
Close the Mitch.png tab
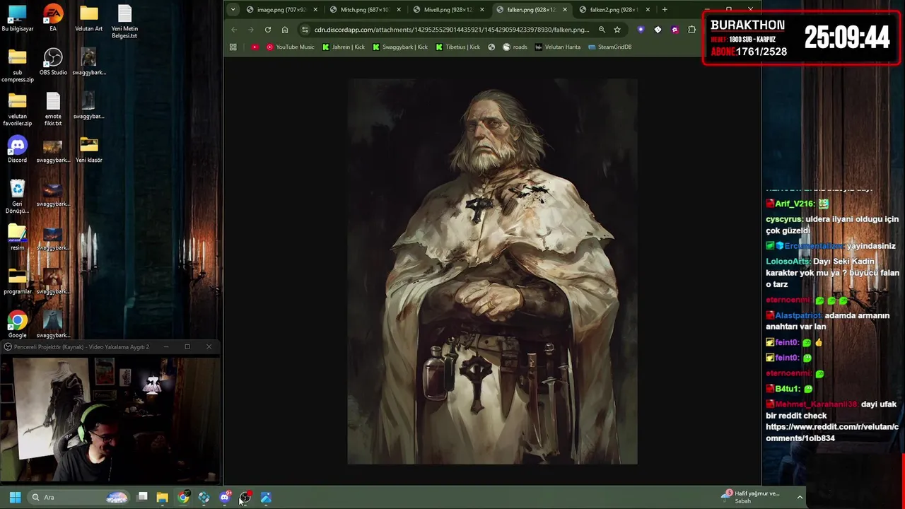coord(399,9)
